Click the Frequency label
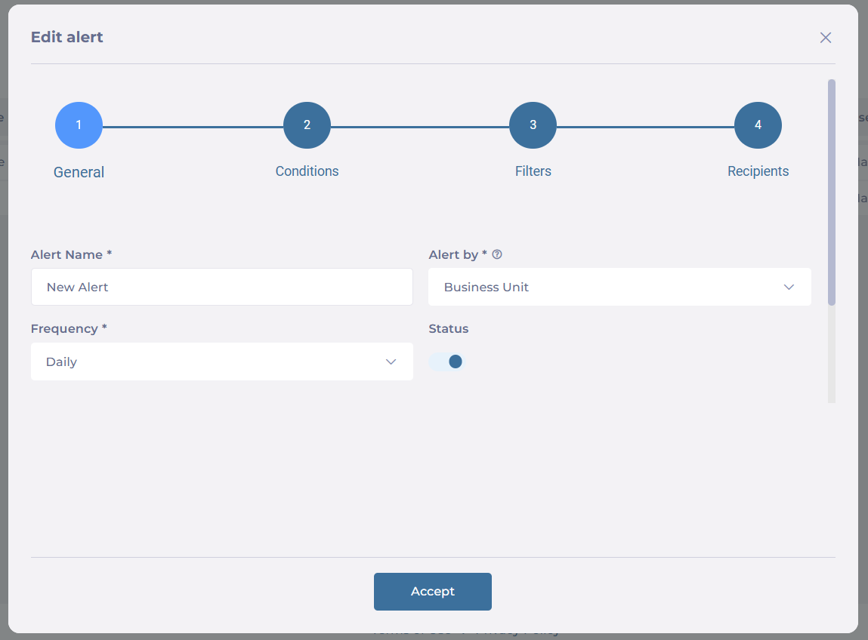The width and height of the screenshot is (868, 640). [69, 328]
